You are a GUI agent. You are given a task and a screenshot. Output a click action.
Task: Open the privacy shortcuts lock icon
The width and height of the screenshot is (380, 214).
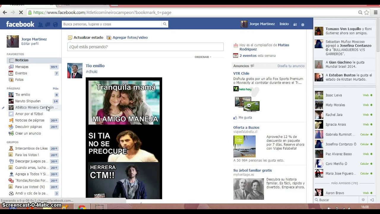(295, 25)
